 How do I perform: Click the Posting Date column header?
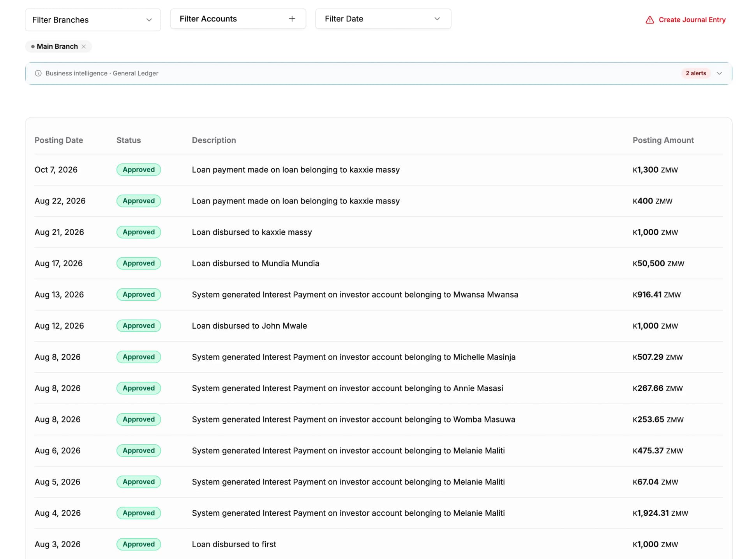59,140
